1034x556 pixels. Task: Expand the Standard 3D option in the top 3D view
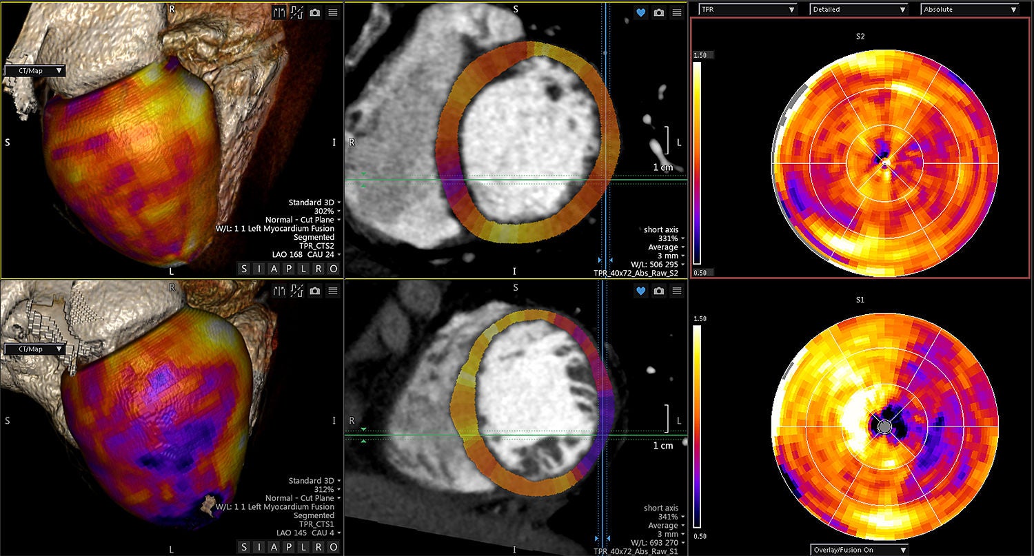314,203
